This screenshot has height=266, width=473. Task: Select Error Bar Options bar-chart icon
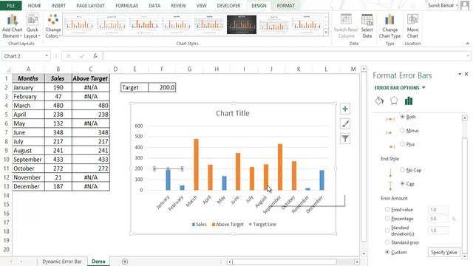tap(409, 100)
